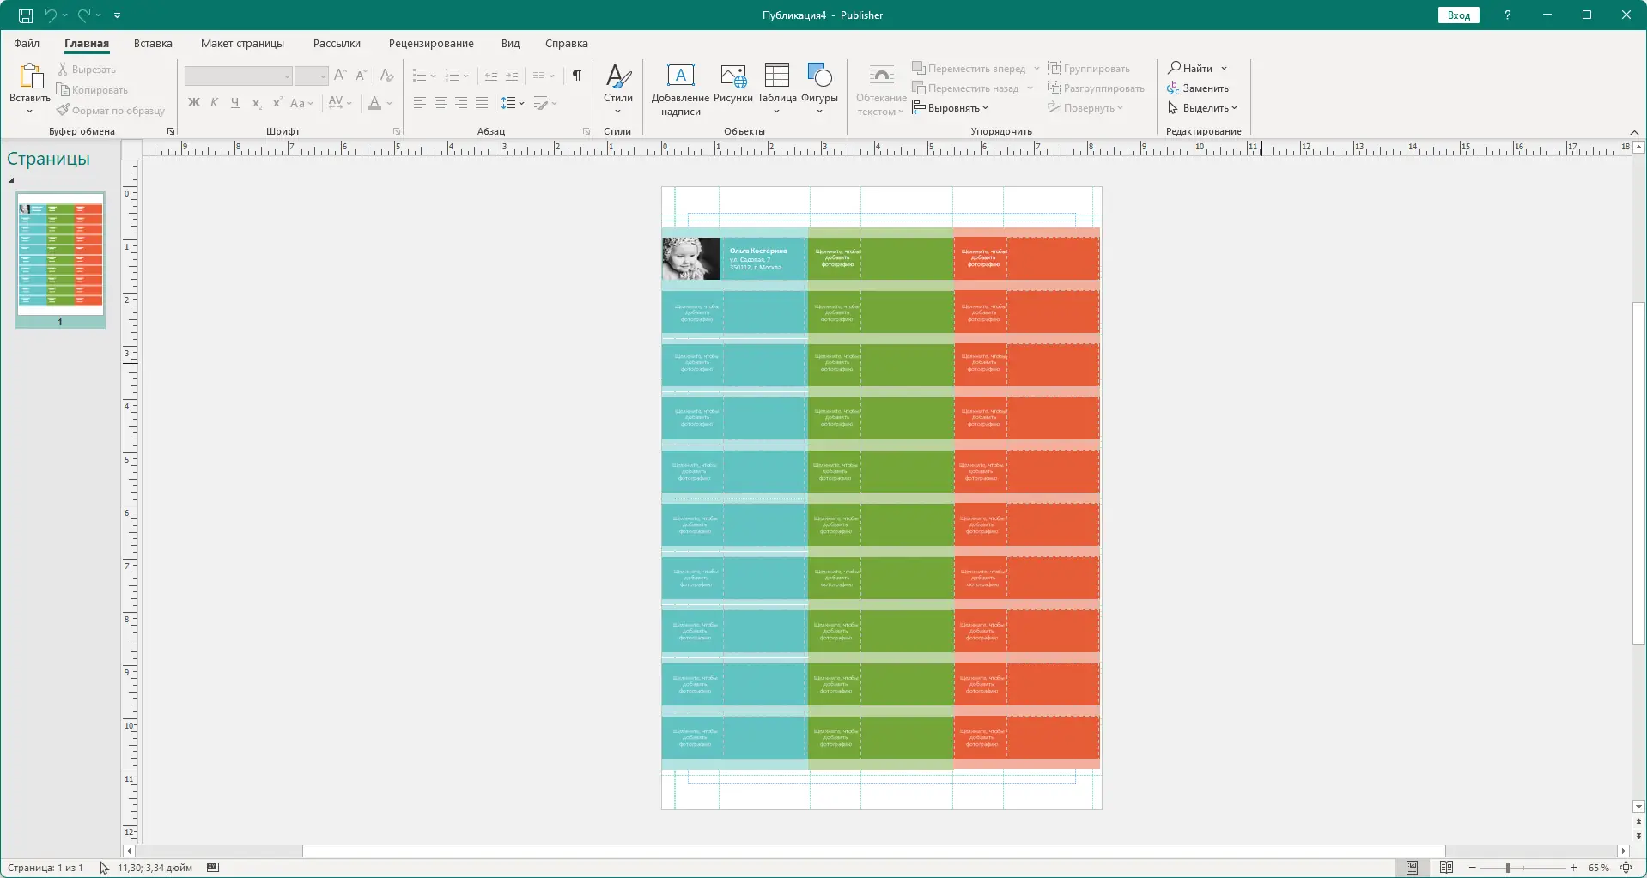Adjust the zoom slider handle
Image resolution: width=1647 pixels, height=878 pixels.
coord(1508,868)
